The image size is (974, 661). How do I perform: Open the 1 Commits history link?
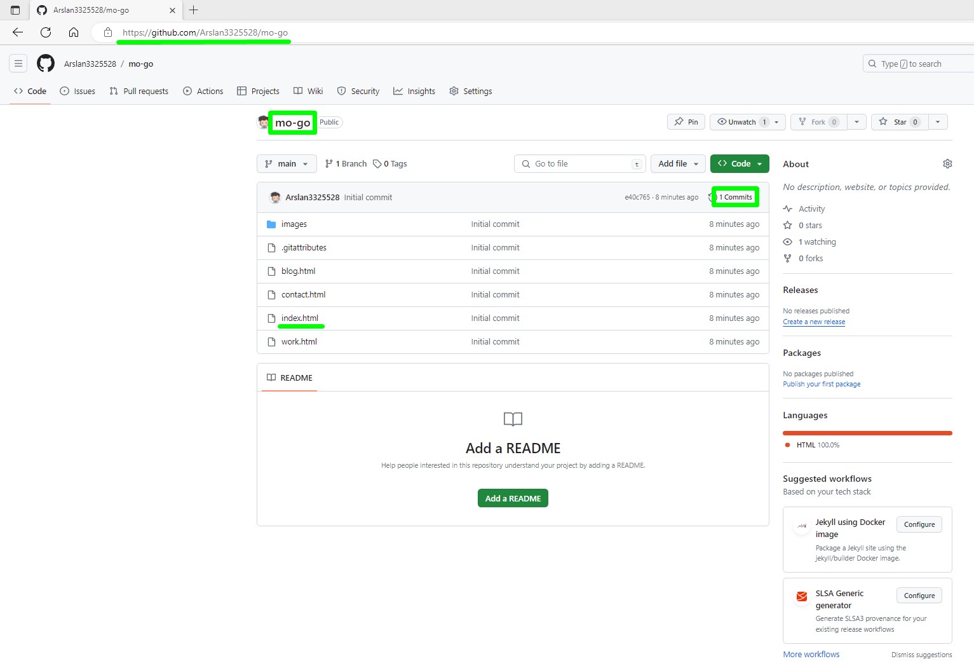coord(735,198)
